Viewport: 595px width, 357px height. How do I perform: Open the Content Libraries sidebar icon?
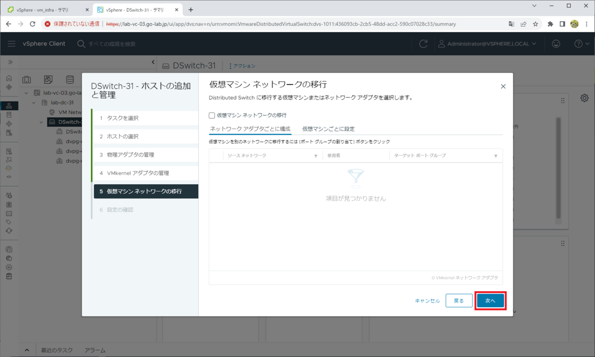click(x=9, y=115)
